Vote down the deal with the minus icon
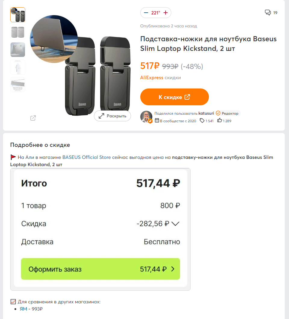Screen dimensions: 289x319 tap(146, 13)
